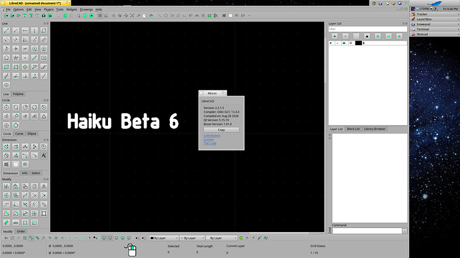460x258 pixels.
Task: Select the Line Angle tool
Action: 16,31
